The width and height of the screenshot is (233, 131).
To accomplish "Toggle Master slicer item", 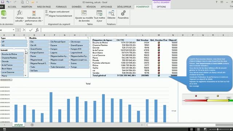I will click(x=39, y=56).
